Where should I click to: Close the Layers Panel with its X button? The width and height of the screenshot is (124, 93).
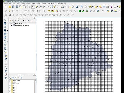[x=35, y=18]
